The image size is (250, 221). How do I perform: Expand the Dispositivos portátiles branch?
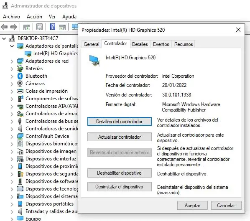(x=12, y=204)
